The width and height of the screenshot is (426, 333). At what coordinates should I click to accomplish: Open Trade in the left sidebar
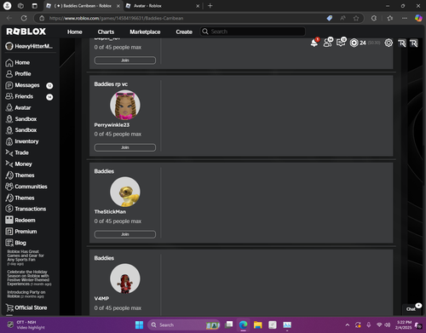pos(17,152)
